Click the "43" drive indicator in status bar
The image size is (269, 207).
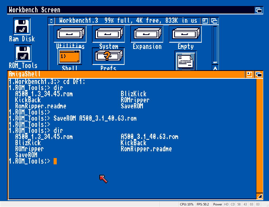pos(245,204)
